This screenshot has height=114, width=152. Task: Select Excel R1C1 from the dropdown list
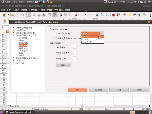[x=92, y=42]
